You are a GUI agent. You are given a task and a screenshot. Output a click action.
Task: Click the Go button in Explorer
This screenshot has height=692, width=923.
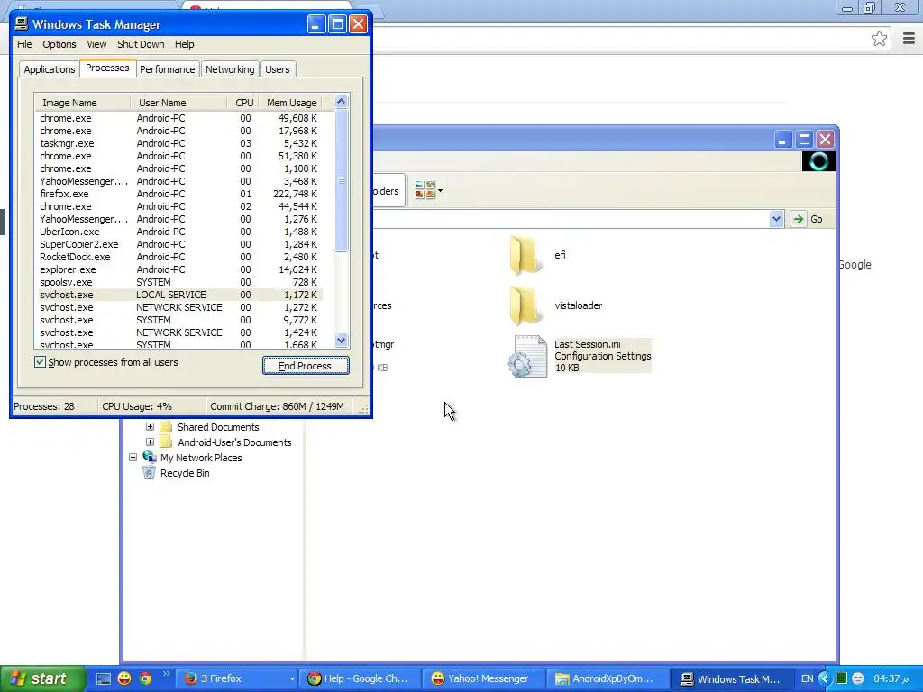tap(808, 219)
